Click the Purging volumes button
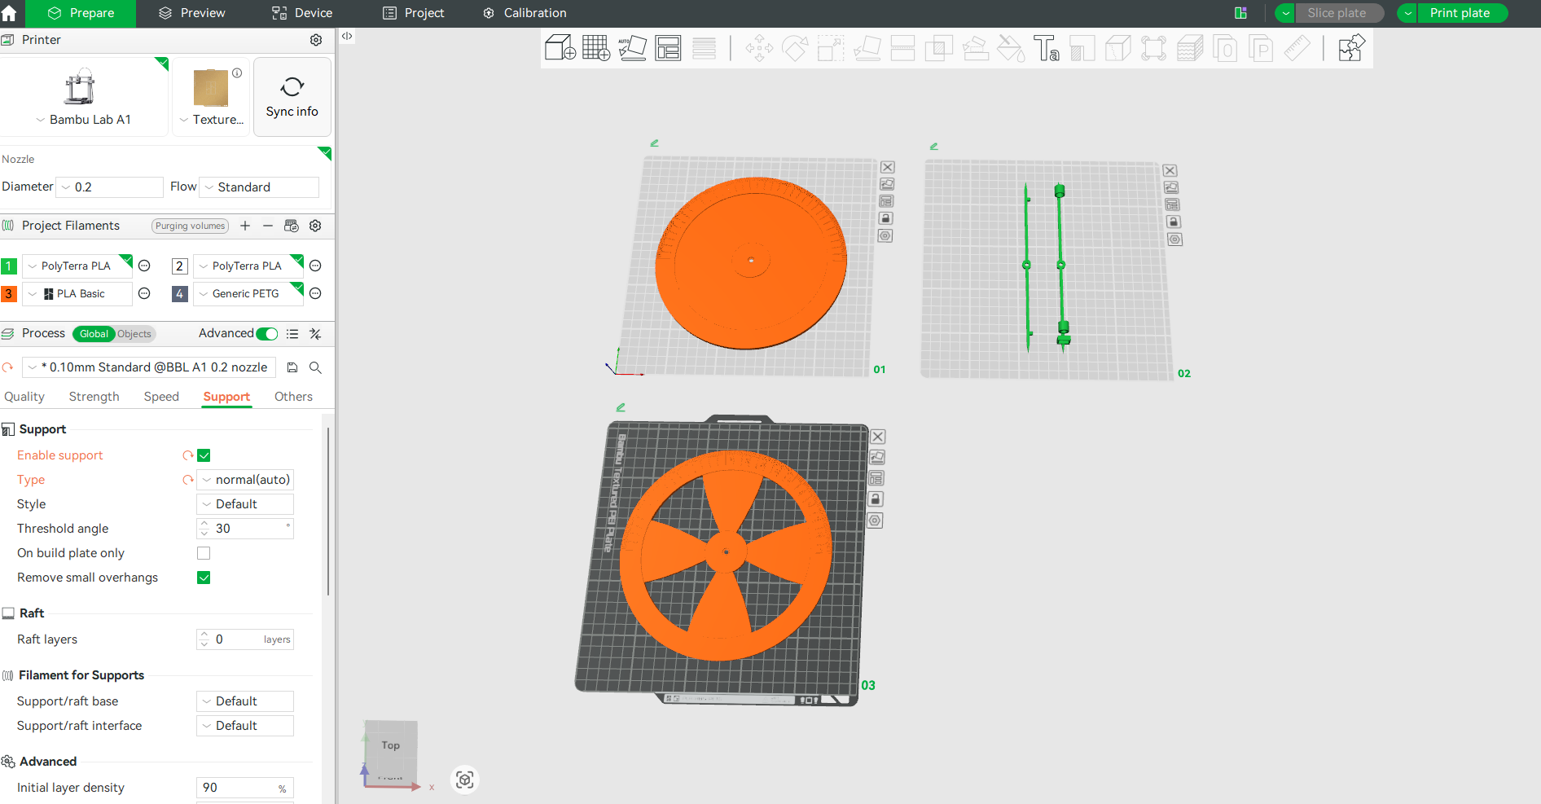 pyautogui.click(x=190, y=226)
